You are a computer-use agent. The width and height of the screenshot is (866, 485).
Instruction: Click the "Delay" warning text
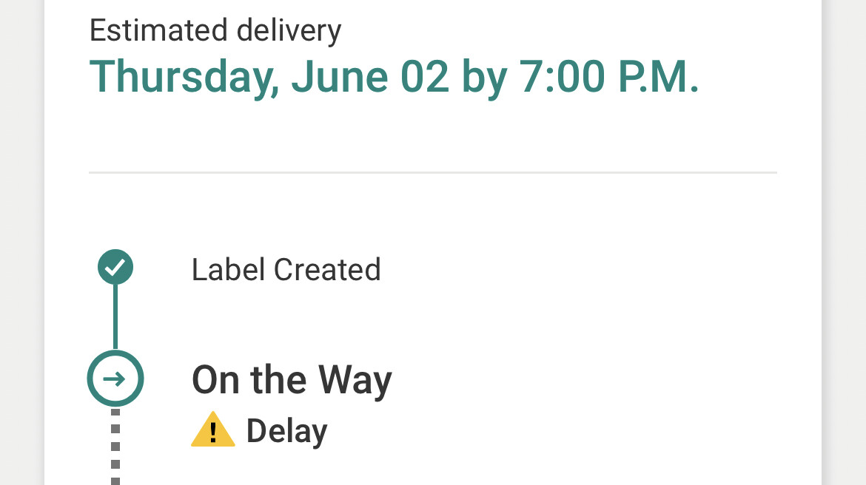pyautogui.click(x=286, y=431)
